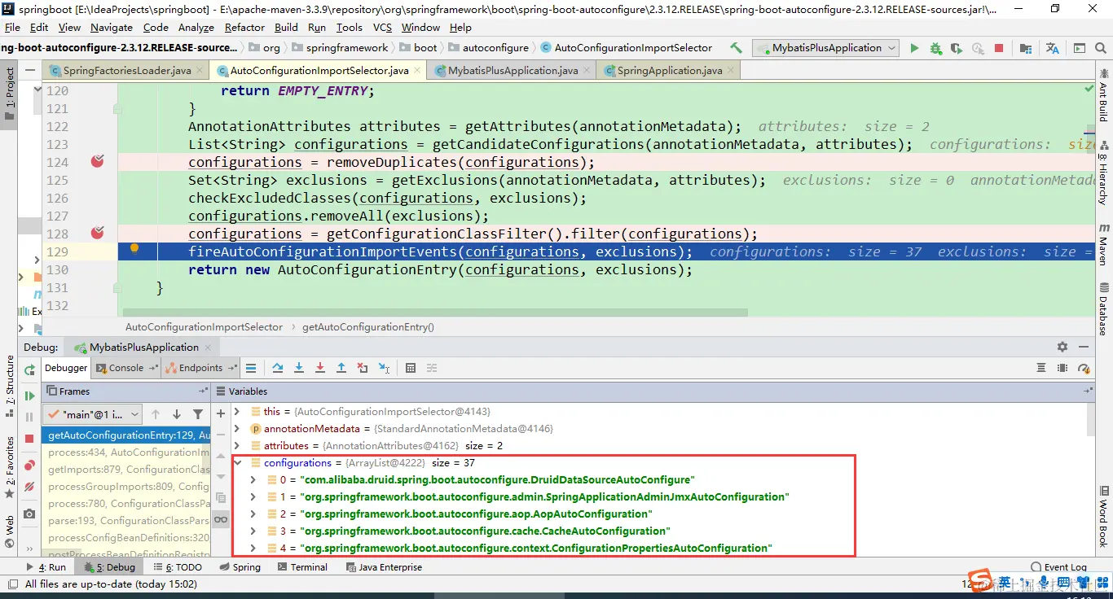Open the Spring tool window
The width and height of the screenshot is (1113, 599).
click(x=240, y=567)
